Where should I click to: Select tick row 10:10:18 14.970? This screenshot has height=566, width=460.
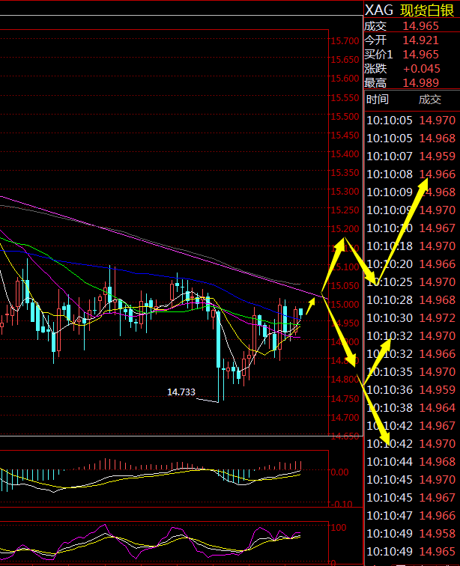[411, 246]
